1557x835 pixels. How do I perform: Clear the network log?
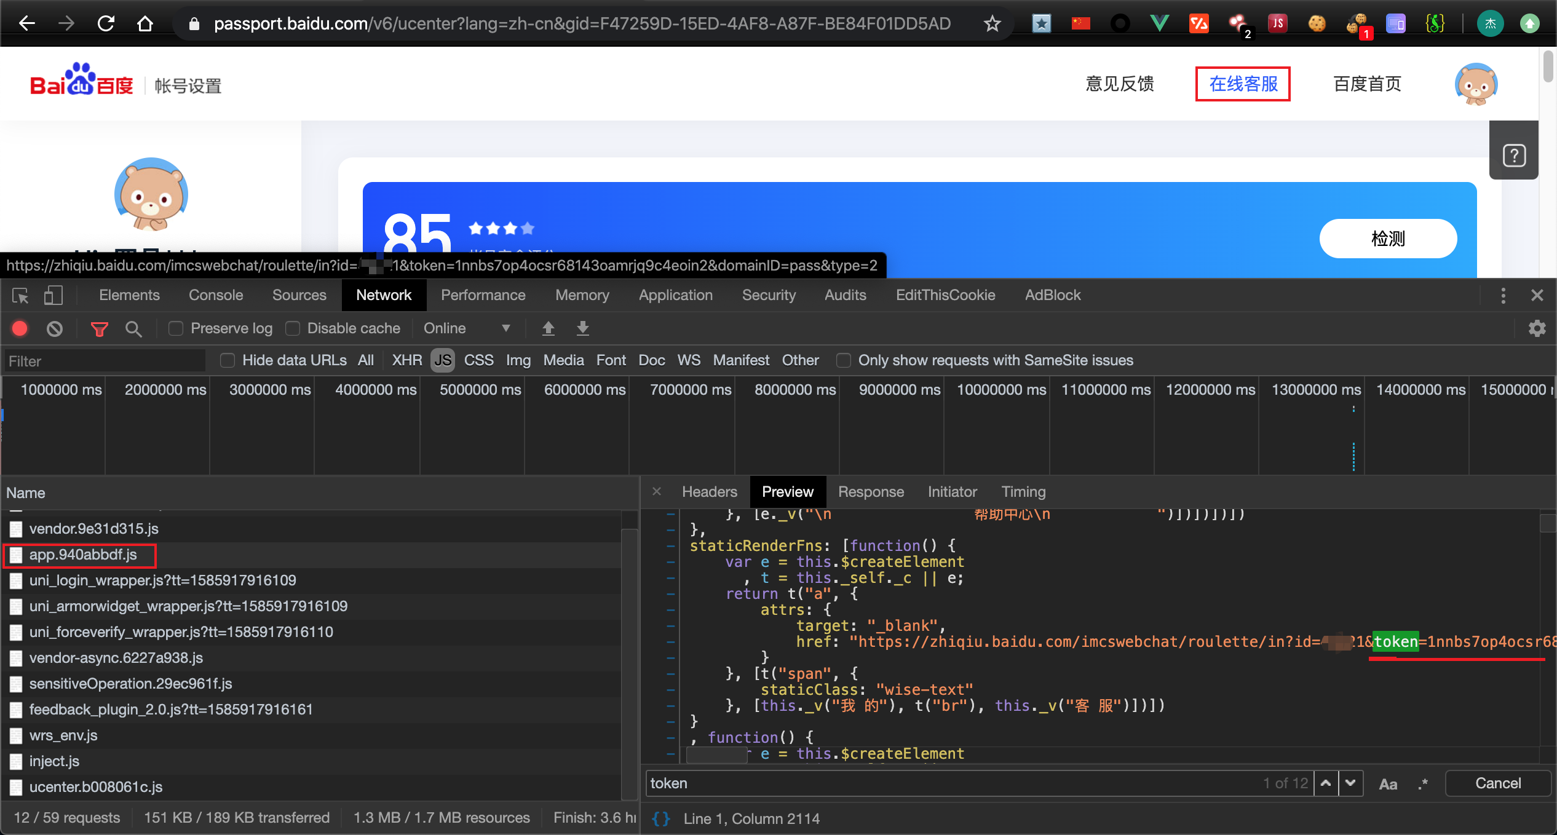55,329
